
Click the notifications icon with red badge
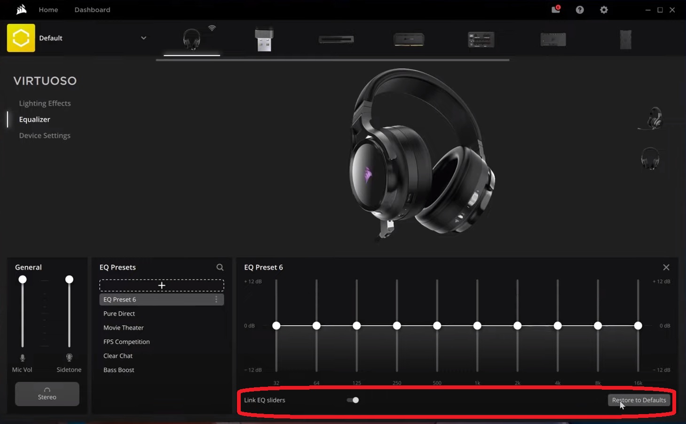coord(555,9)
